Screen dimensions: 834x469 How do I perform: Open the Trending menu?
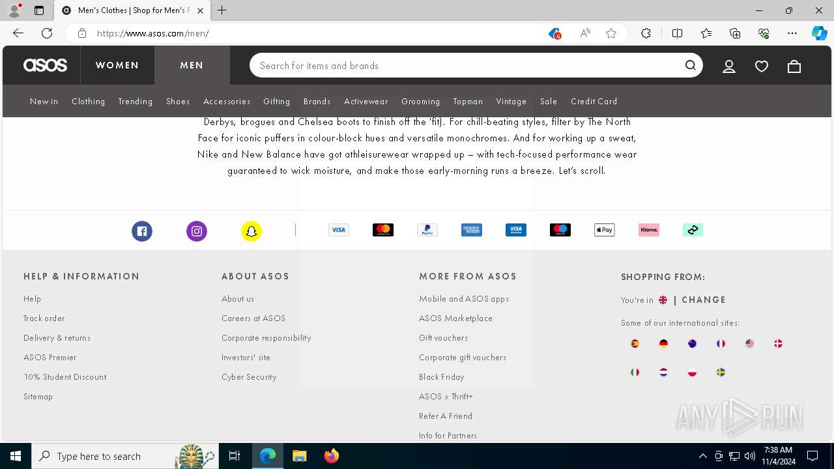click(136, 102)
